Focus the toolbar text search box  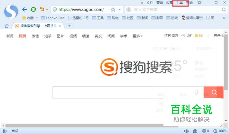[x=176, y=10]
